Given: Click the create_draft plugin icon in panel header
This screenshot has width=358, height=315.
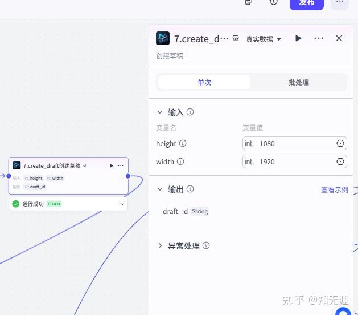Looking at the screenshot, I should 163,38.
